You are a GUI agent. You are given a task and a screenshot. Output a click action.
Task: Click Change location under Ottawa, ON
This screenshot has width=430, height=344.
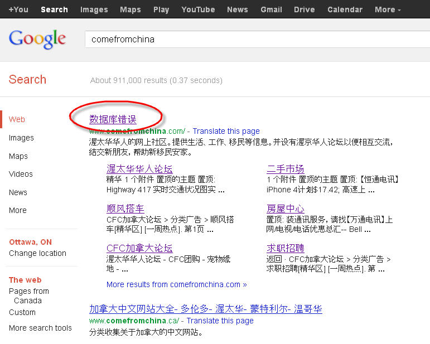pyautogui.click(x=37, y=253)
